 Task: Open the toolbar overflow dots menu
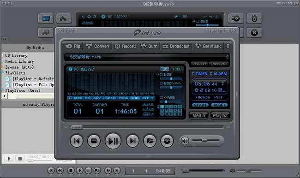click(228, 46)
